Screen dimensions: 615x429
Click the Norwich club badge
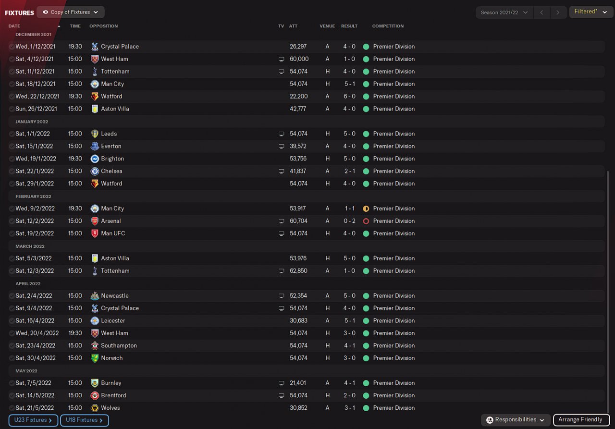tap(95, 358)
